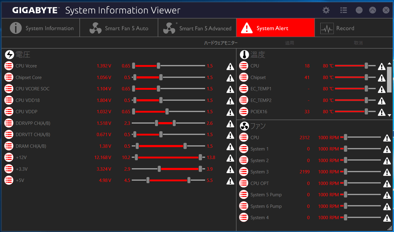Open Smart Fan 5 Auto tab
Viewport: 394px width, 232px height.
pos(119,28)
